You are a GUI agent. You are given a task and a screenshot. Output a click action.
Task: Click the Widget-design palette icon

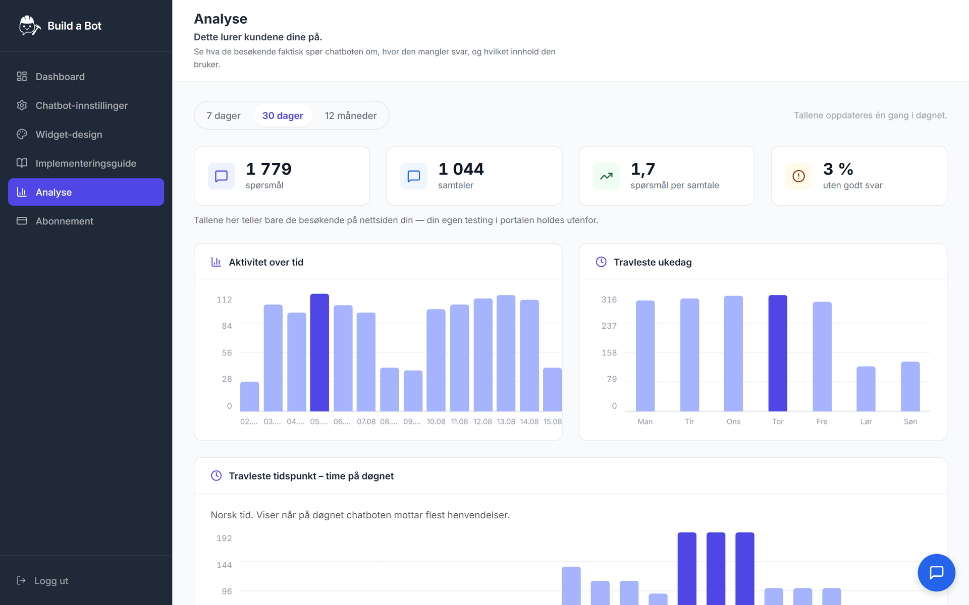coord(22,134)
